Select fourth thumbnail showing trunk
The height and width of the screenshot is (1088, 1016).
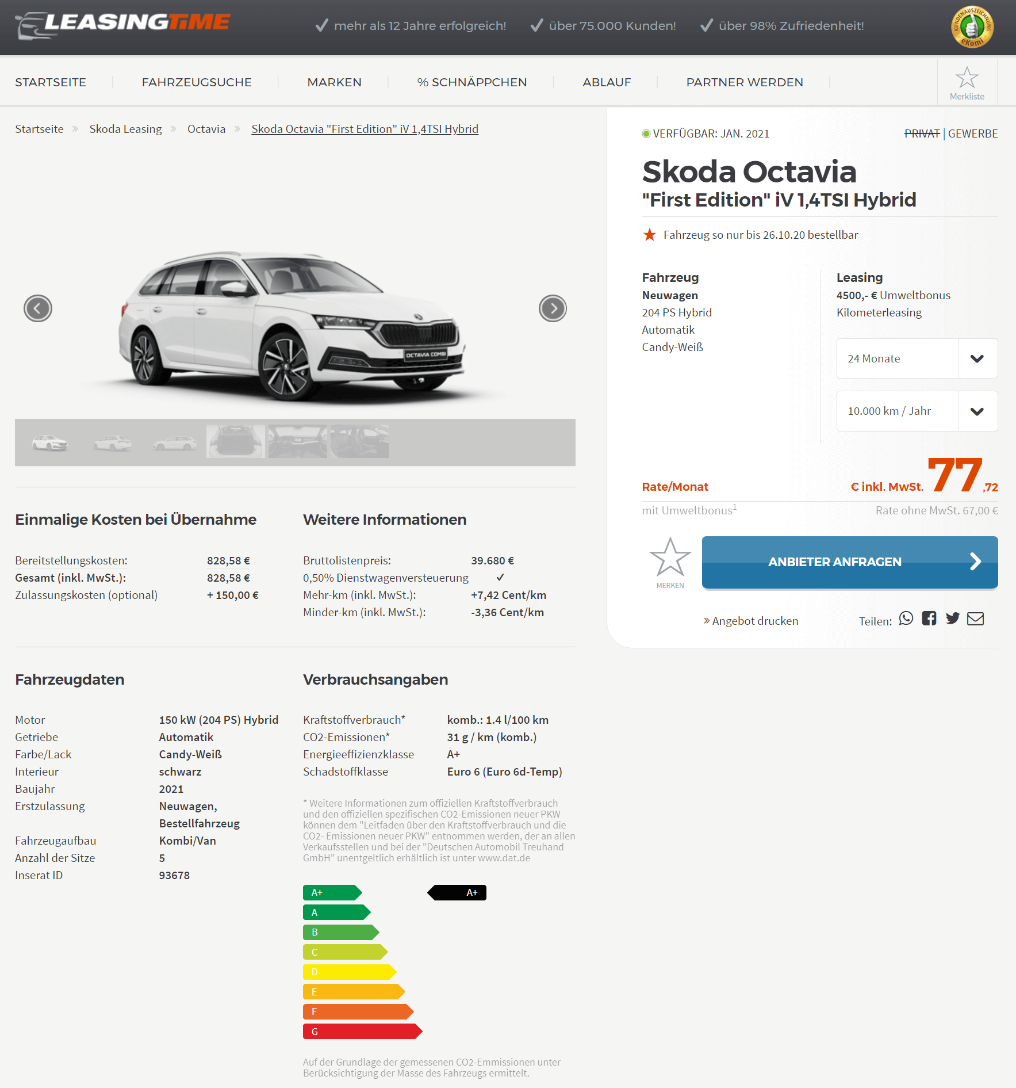pos(236,441)
